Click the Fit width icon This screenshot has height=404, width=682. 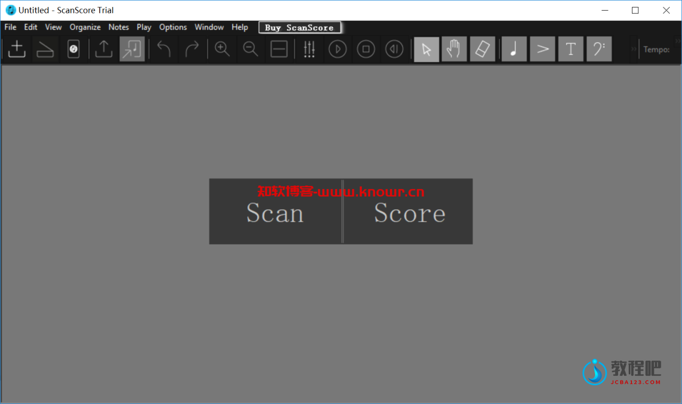pos(279,49)
